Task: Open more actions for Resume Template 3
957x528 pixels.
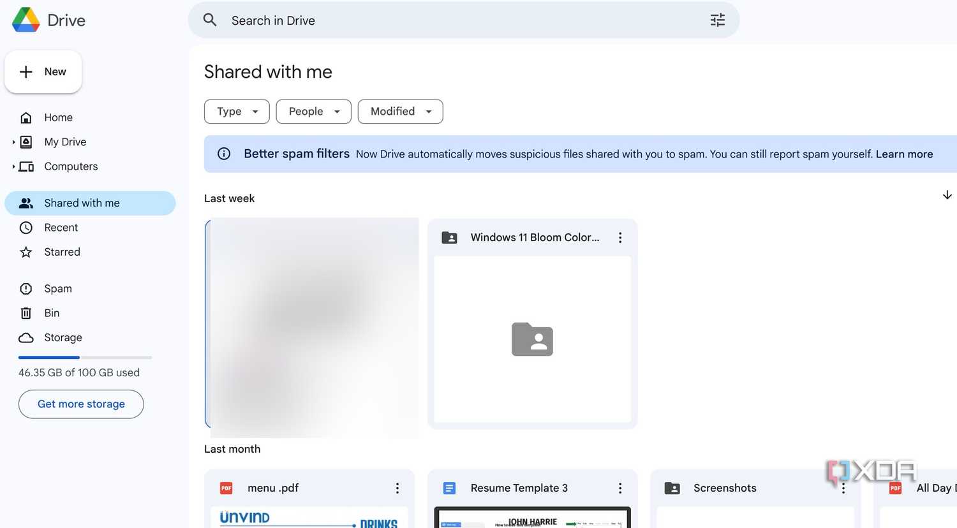Action: point(620,488)
